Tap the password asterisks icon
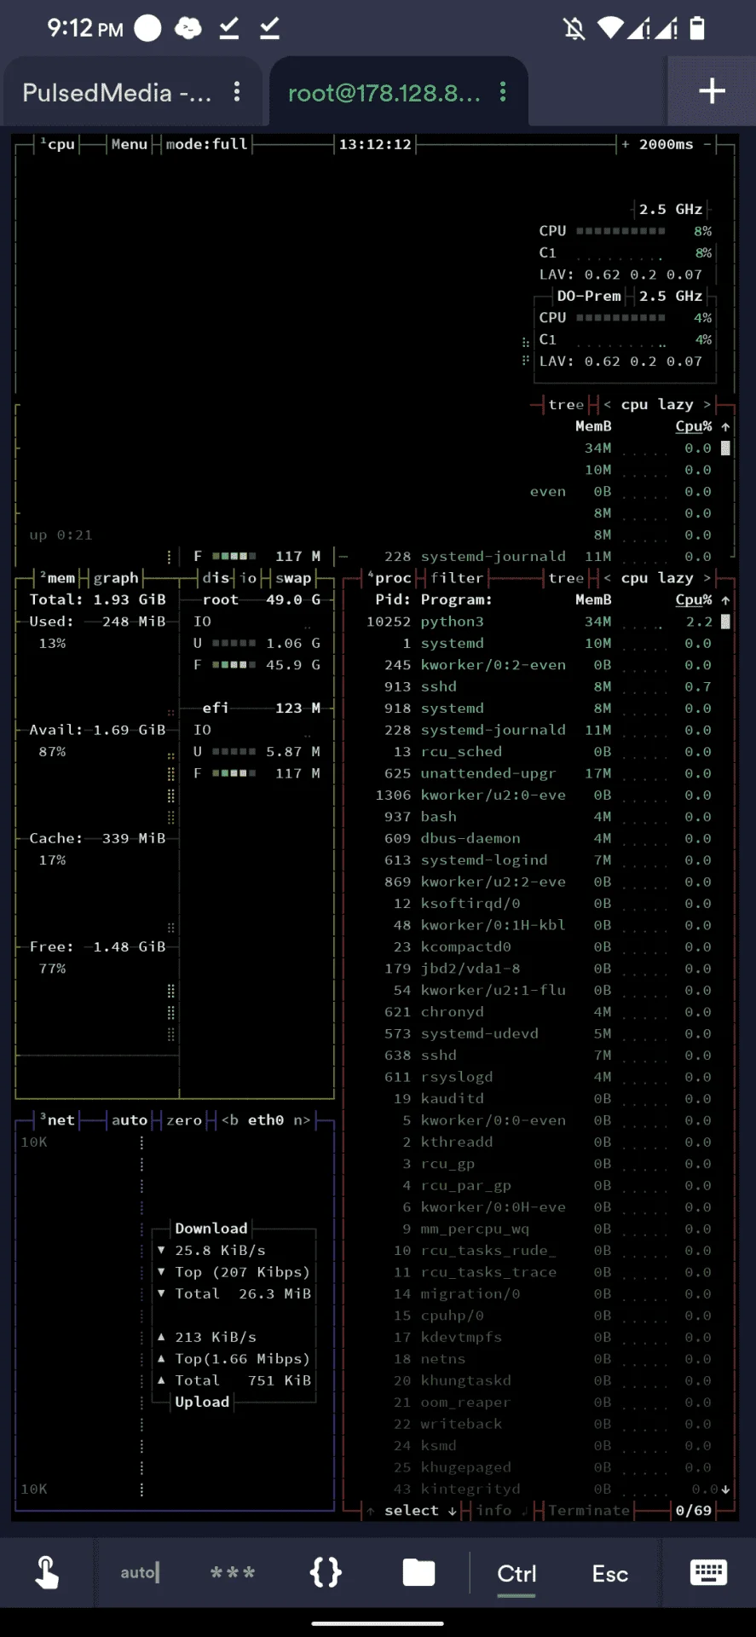Image resolution: width=756 pixels, height=1637 pixels. [233, 1572]
